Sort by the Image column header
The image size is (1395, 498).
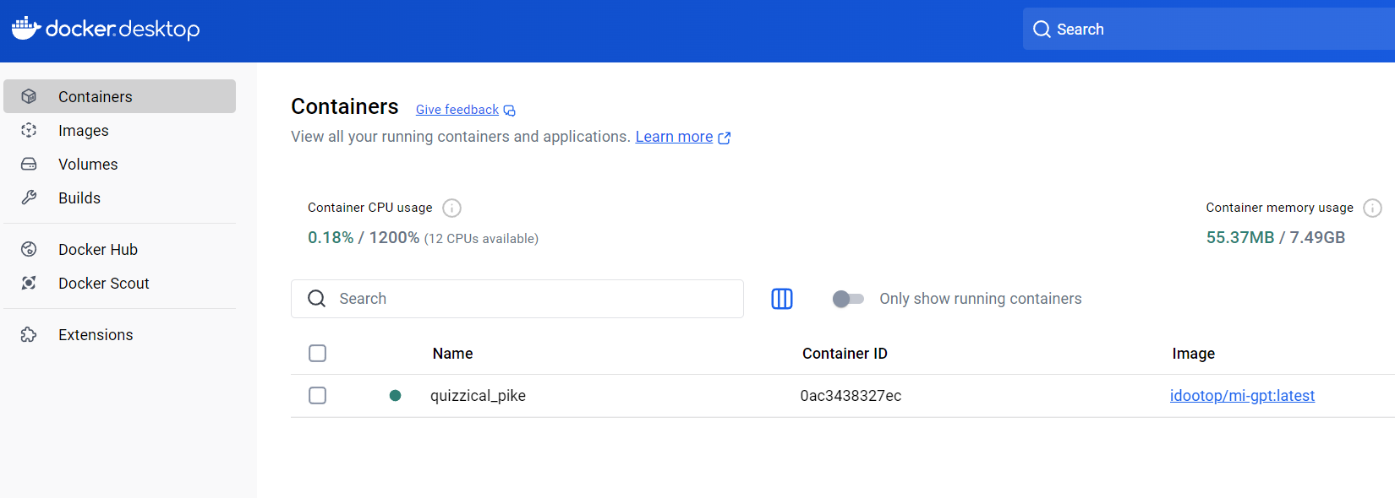click(1193, 353)
